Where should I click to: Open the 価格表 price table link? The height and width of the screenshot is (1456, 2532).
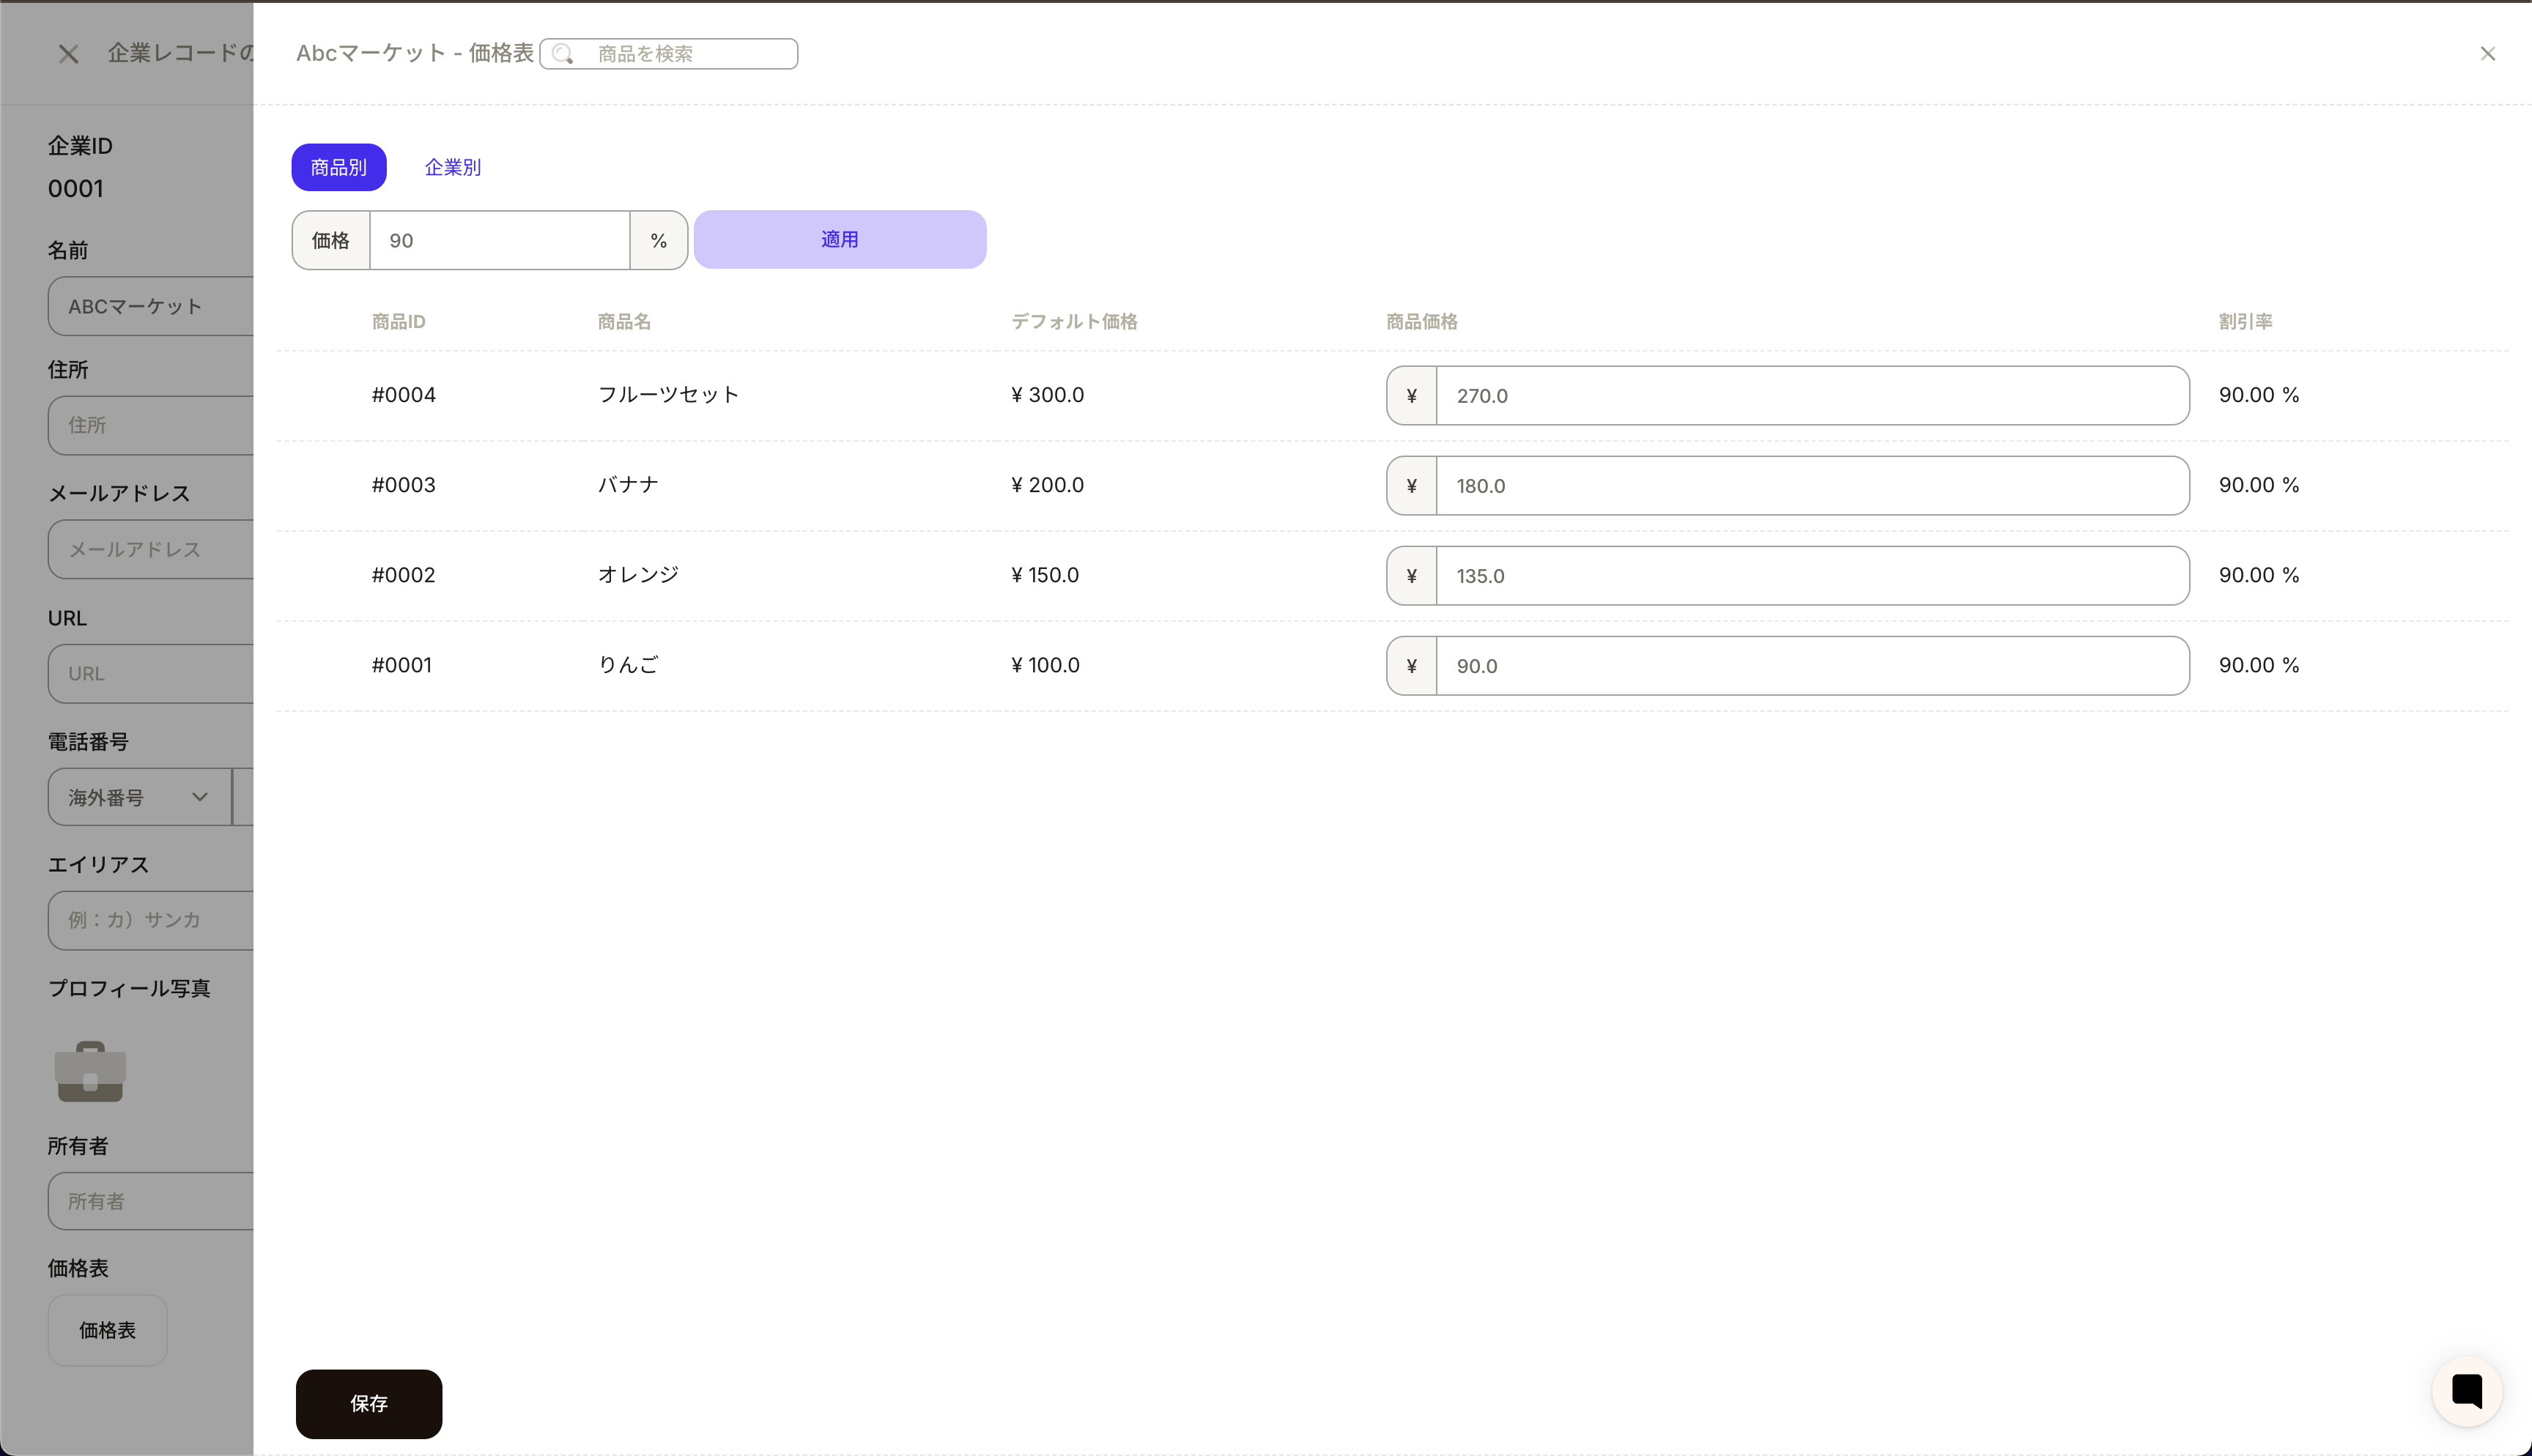click(107, 1331)
